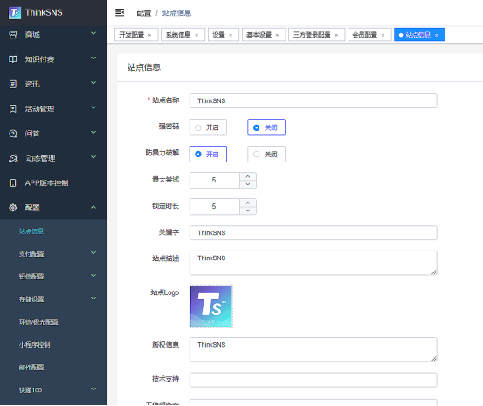Click the 站点信息 breadcrumb link

[176, 13]
